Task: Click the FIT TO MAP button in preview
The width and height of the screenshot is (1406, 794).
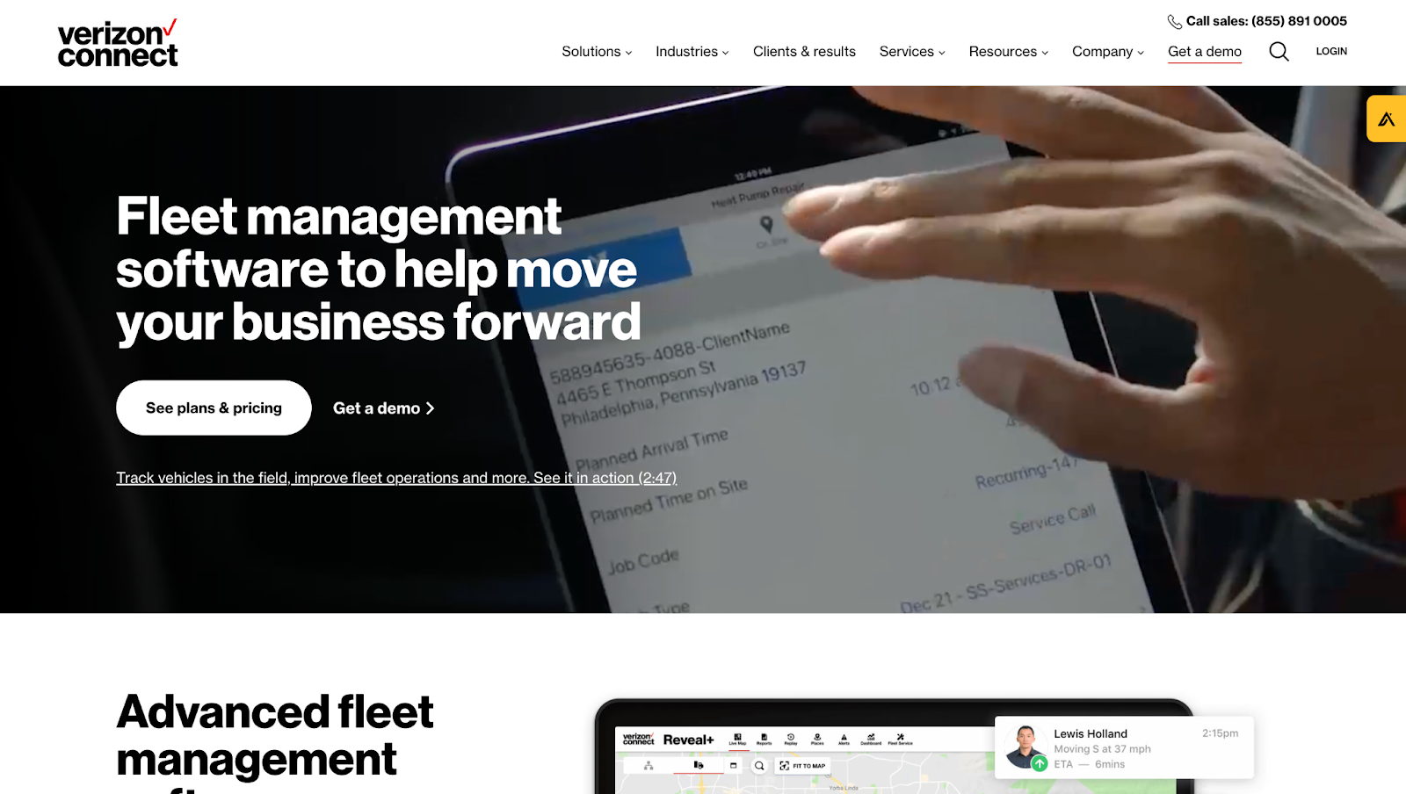Action: click(802, 766)
